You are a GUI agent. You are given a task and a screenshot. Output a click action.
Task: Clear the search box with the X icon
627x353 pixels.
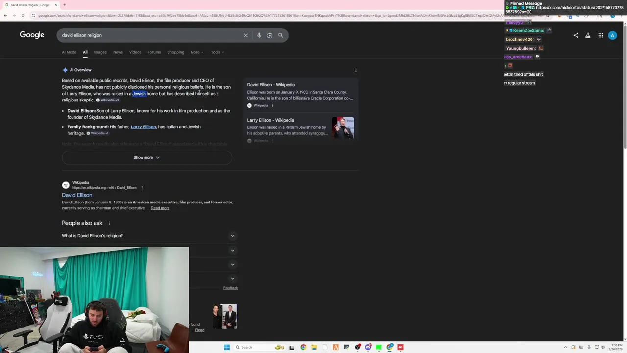[x=246, y=35]
